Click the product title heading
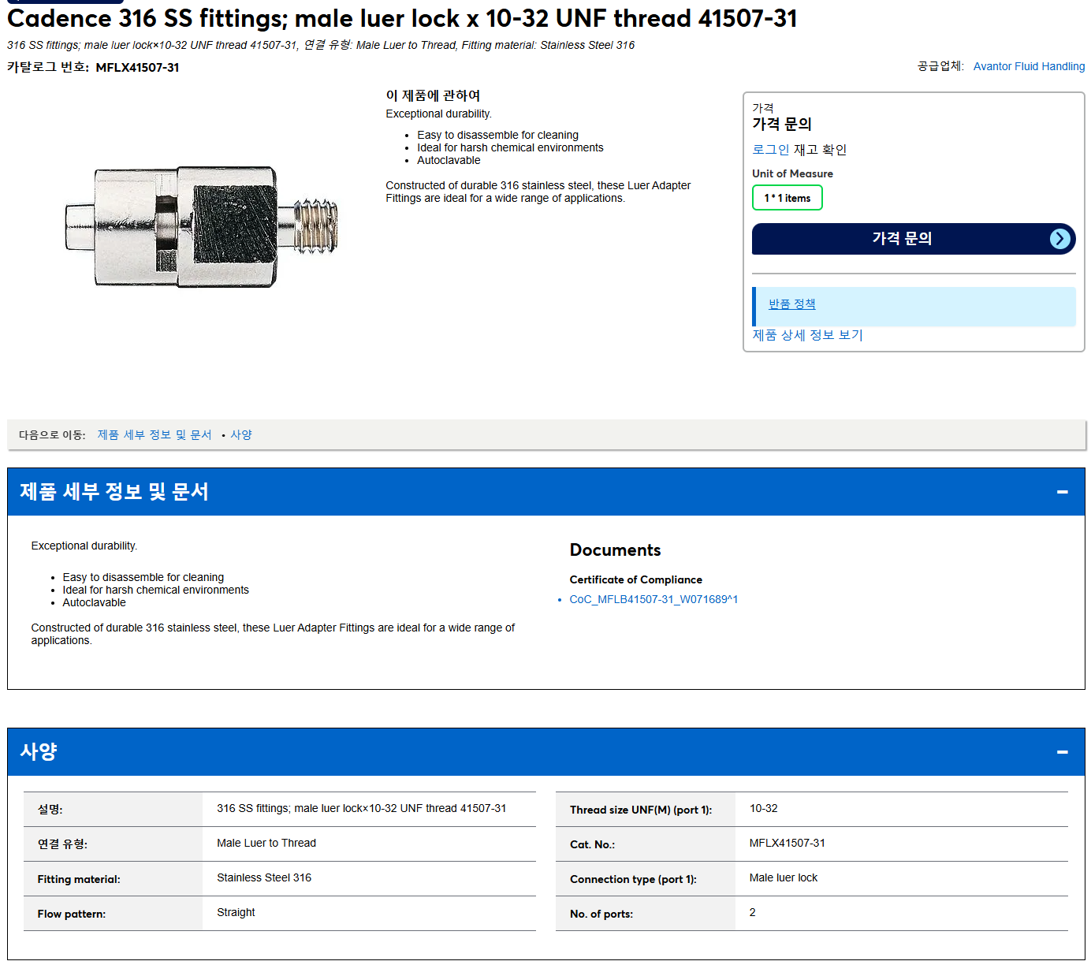Viewport: 1091px width, 976px height. click(x=402, y=18)
